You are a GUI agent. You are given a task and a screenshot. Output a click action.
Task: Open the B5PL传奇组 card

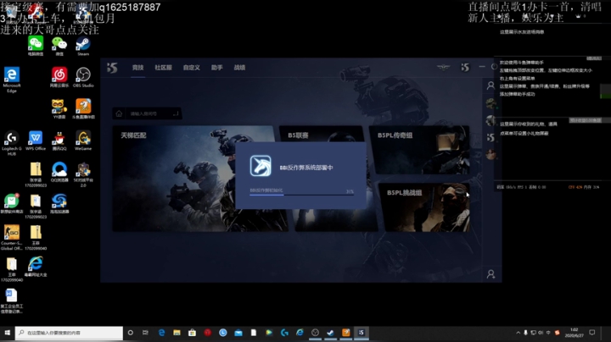(420, 150)
